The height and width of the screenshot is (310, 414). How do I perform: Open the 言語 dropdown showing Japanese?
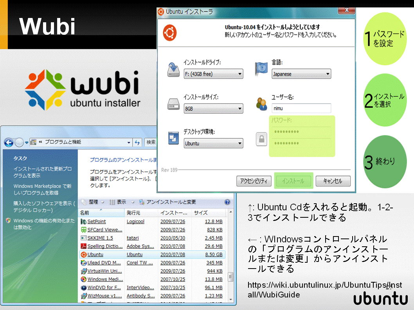tap(301, 74)
